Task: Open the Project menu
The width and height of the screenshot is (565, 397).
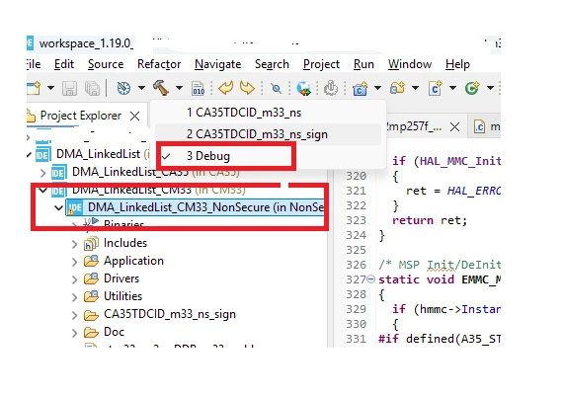Action: 321,64
